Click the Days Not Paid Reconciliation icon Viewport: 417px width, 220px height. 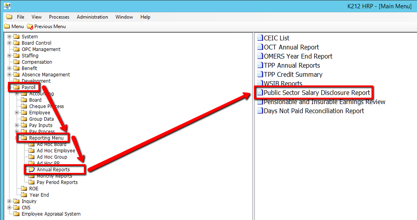point(260,111)
